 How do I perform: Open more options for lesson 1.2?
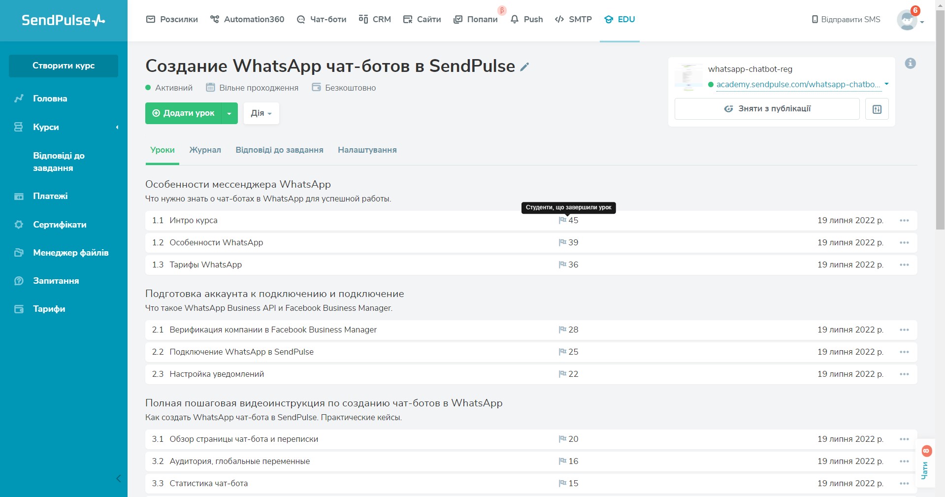click(x=904, y=243)
